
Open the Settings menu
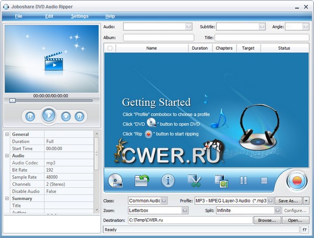click(x=80, y=16)
